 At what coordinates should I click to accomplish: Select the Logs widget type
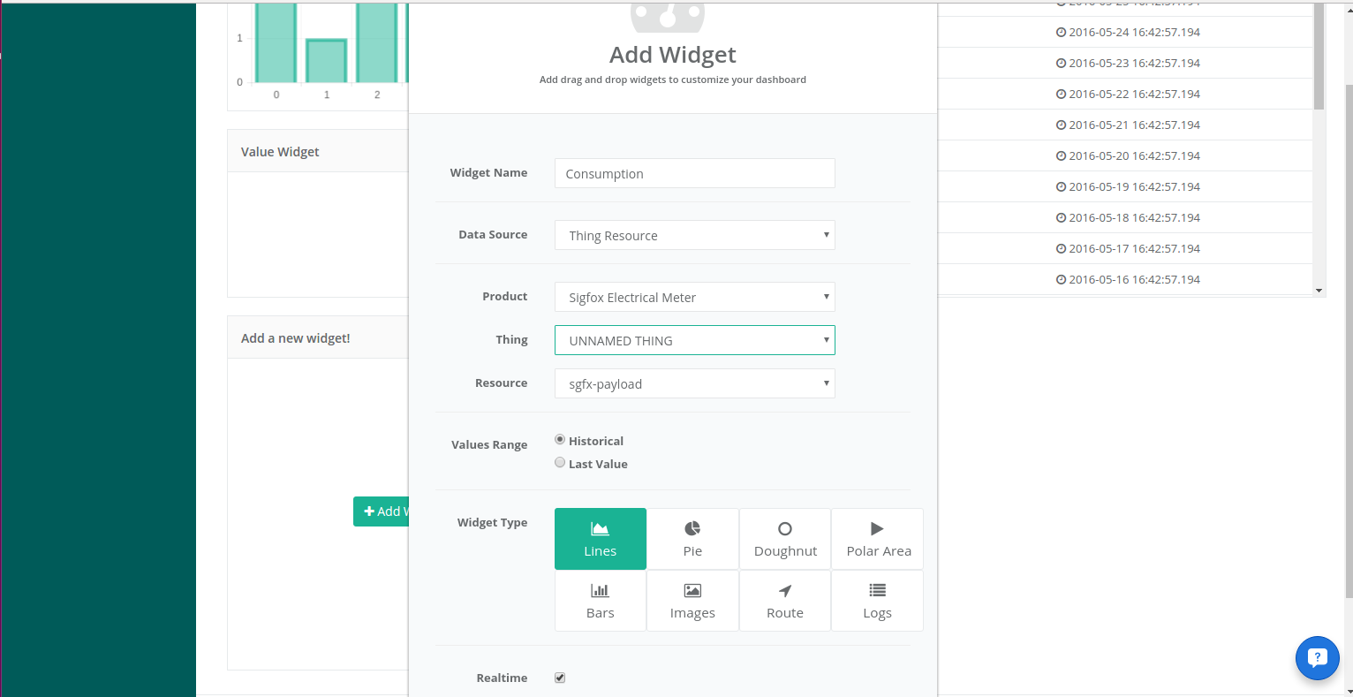(x=878, y=601)
